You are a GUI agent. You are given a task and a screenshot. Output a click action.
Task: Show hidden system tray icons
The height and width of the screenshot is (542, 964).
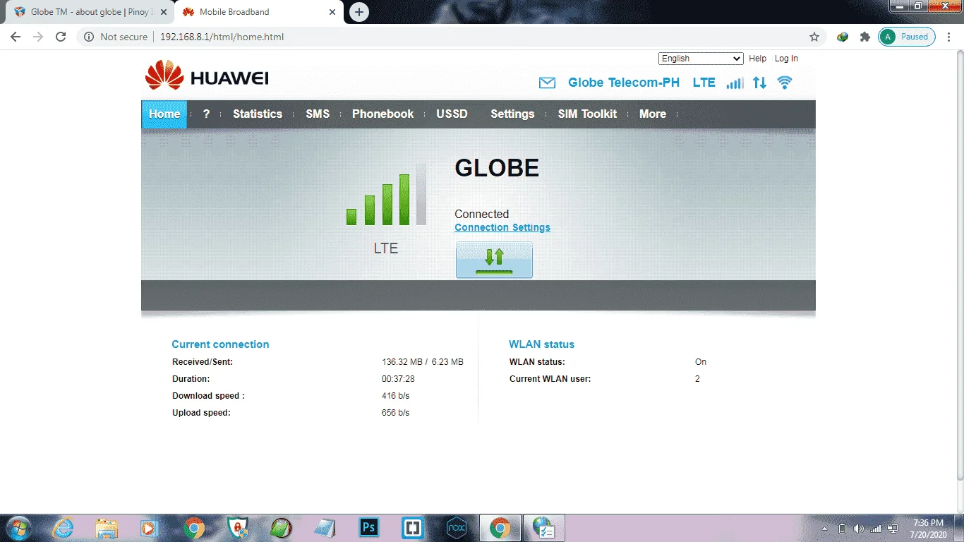coord(825,528)
